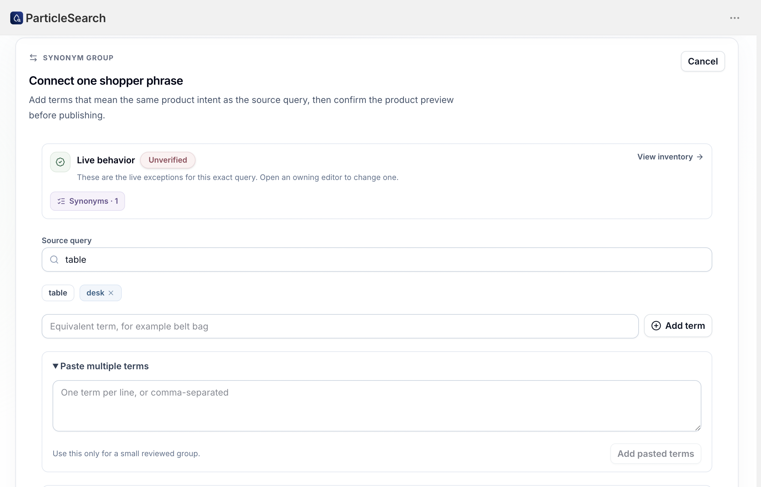The image size is (761, 487).
Task: Click the paste terms textarea
Action: (377, 406)
